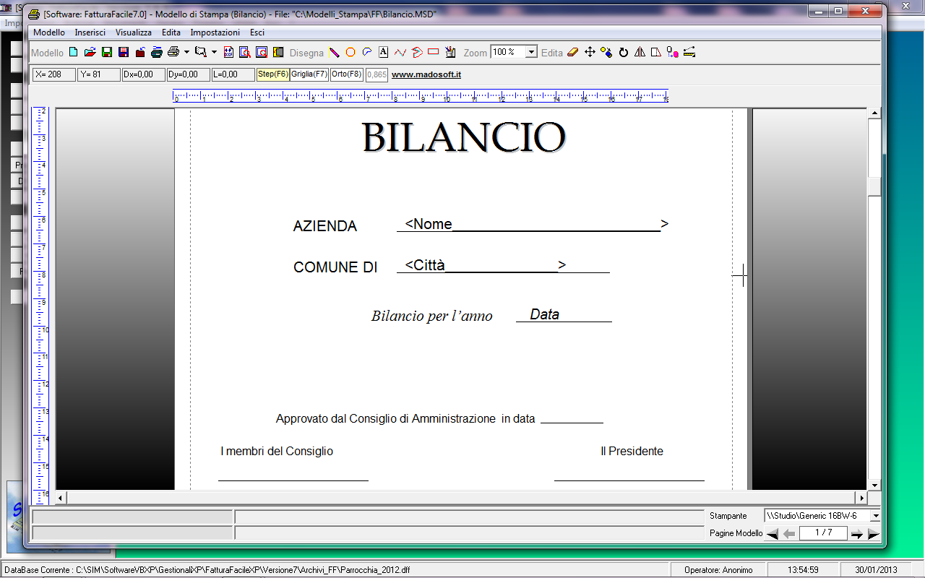Open the Impostazioni menu
The width and height of the screenshot is (925, 578).
click(x=215, y=33)
